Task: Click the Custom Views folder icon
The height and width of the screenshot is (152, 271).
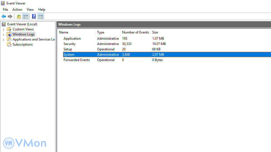Action: (x=9, y=29)
